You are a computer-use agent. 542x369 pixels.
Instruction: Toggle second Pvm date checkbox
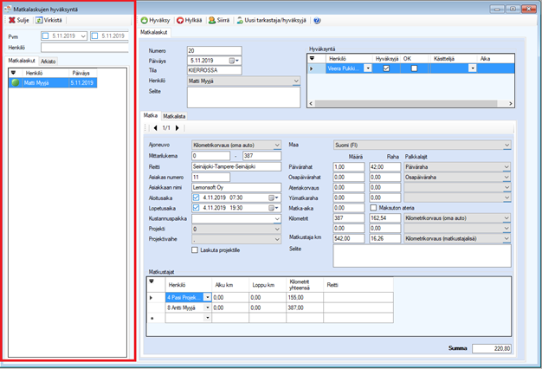pyautogui.click(x=94, y=36)
